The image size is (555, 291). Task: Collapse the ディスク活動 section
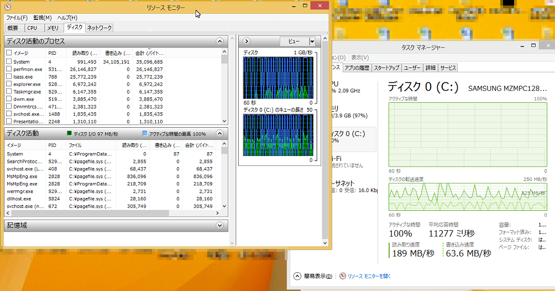[x=220, y=134]
